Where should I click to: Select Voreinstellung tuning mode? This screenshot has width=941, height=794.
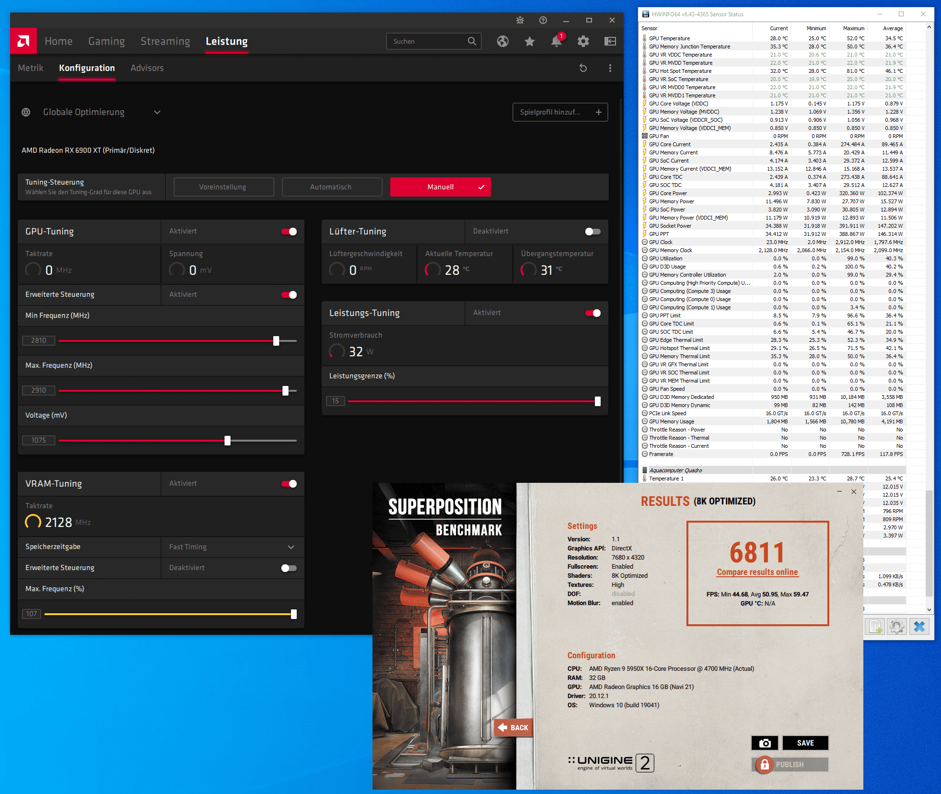tap(224, 187)
